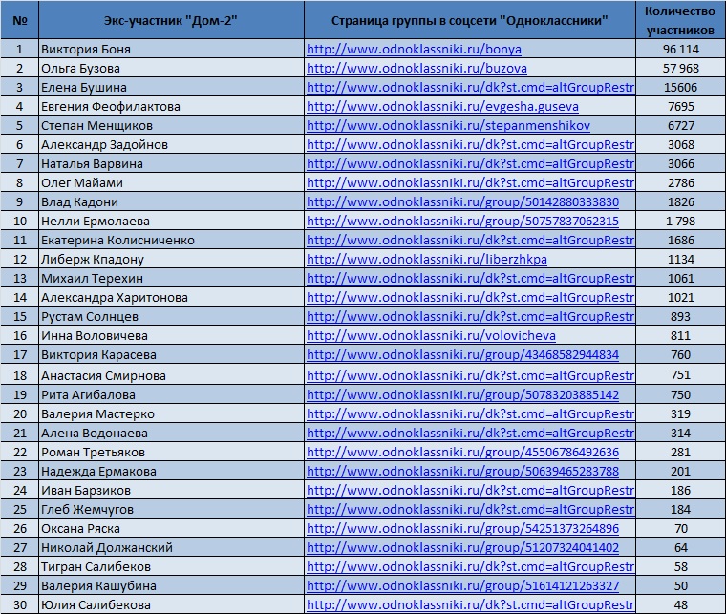The image size is (726, 614).
Task: Open group link ending 43468582944834
Action: 462,354
